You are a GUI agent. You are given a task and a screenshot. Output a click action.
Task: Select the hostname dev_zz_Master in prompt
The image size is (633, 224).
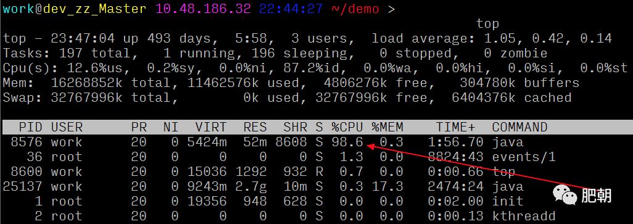click(94, 9)
